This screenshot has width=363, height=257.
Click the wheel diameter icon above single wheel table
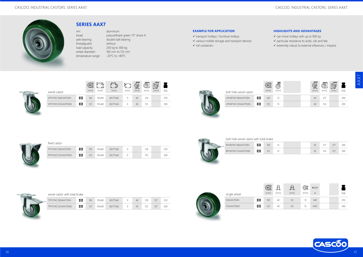268,187
